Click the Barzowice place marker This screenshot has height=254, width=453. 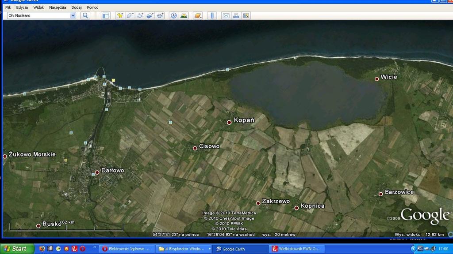tap(381, 194)
